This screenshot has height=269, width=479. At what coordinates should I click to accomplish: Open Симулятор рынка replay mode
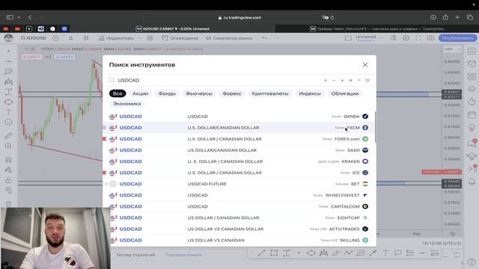tap(229, 38)
